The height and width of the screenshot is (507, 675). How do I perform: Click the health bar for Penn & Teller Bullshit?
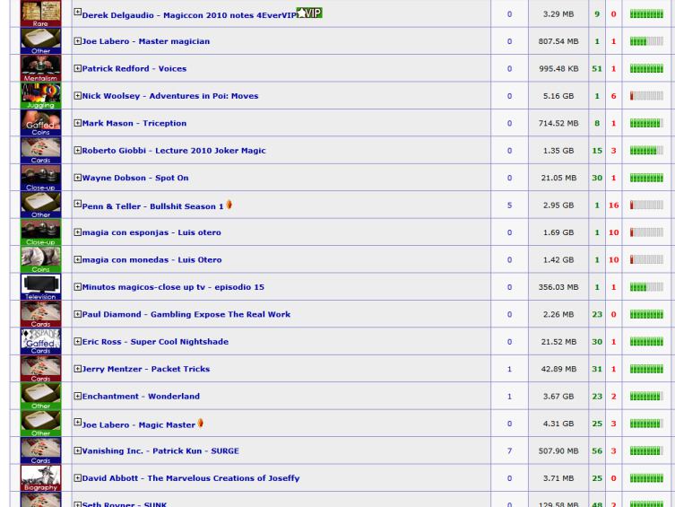[646, 205]
